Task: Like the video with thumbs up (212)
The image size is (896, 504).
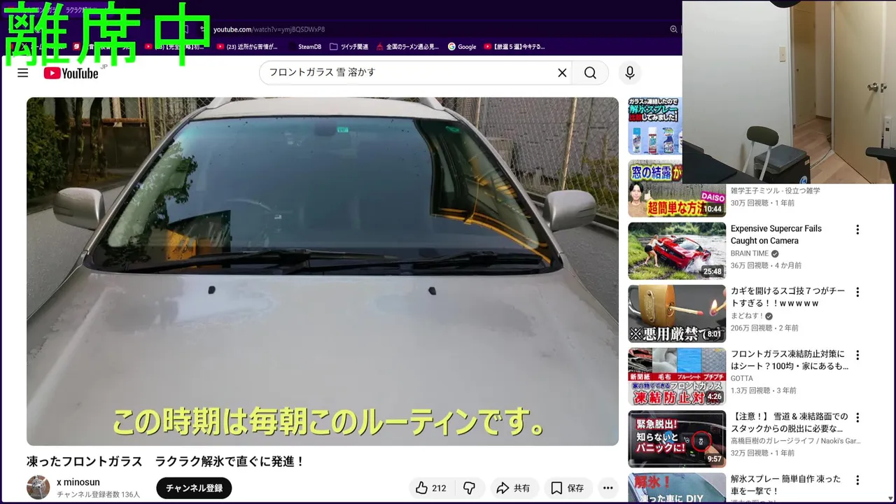Action: (x=431, y=488)
